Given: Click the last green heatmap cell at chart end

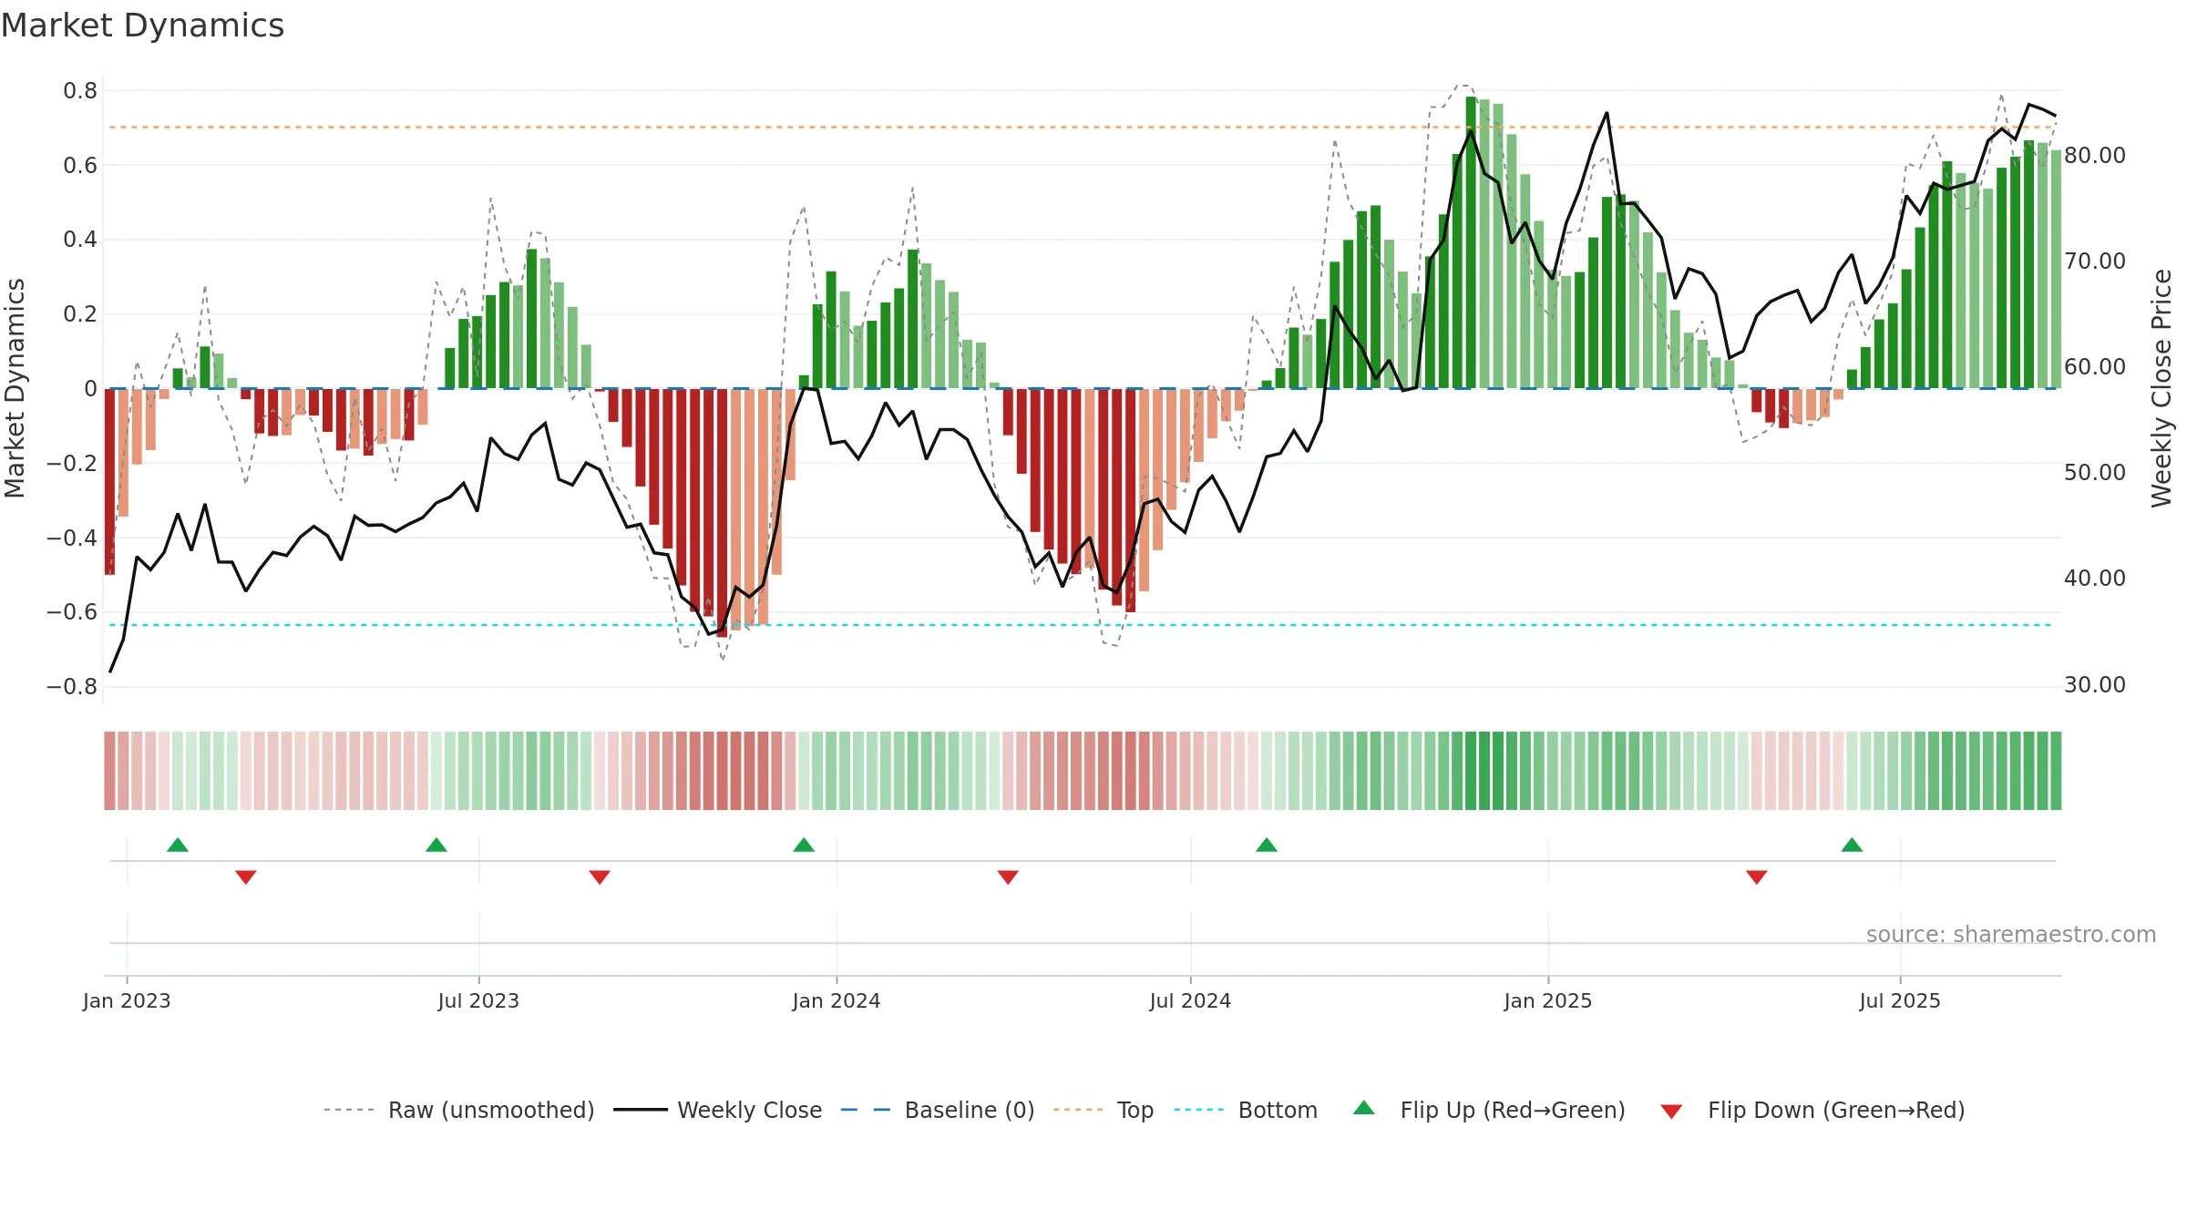Looking at the screenshot, I should point(2056,771).
